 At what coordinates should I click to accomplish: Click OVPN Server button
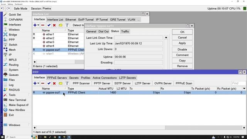163,83
